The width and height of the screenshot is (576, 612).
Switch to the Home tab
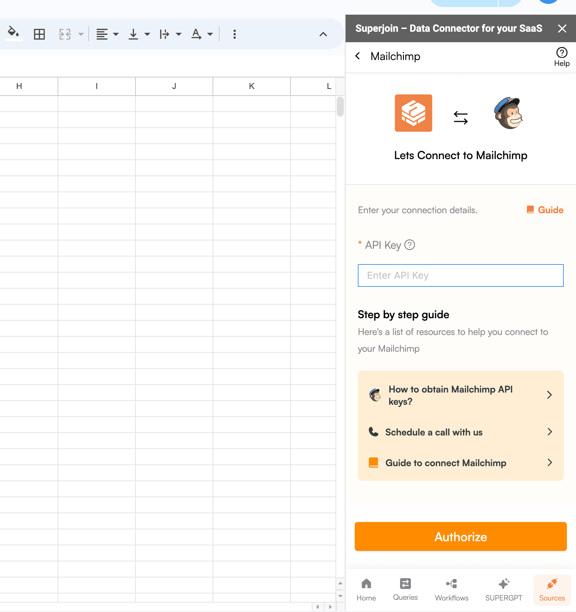pos(366,590)
